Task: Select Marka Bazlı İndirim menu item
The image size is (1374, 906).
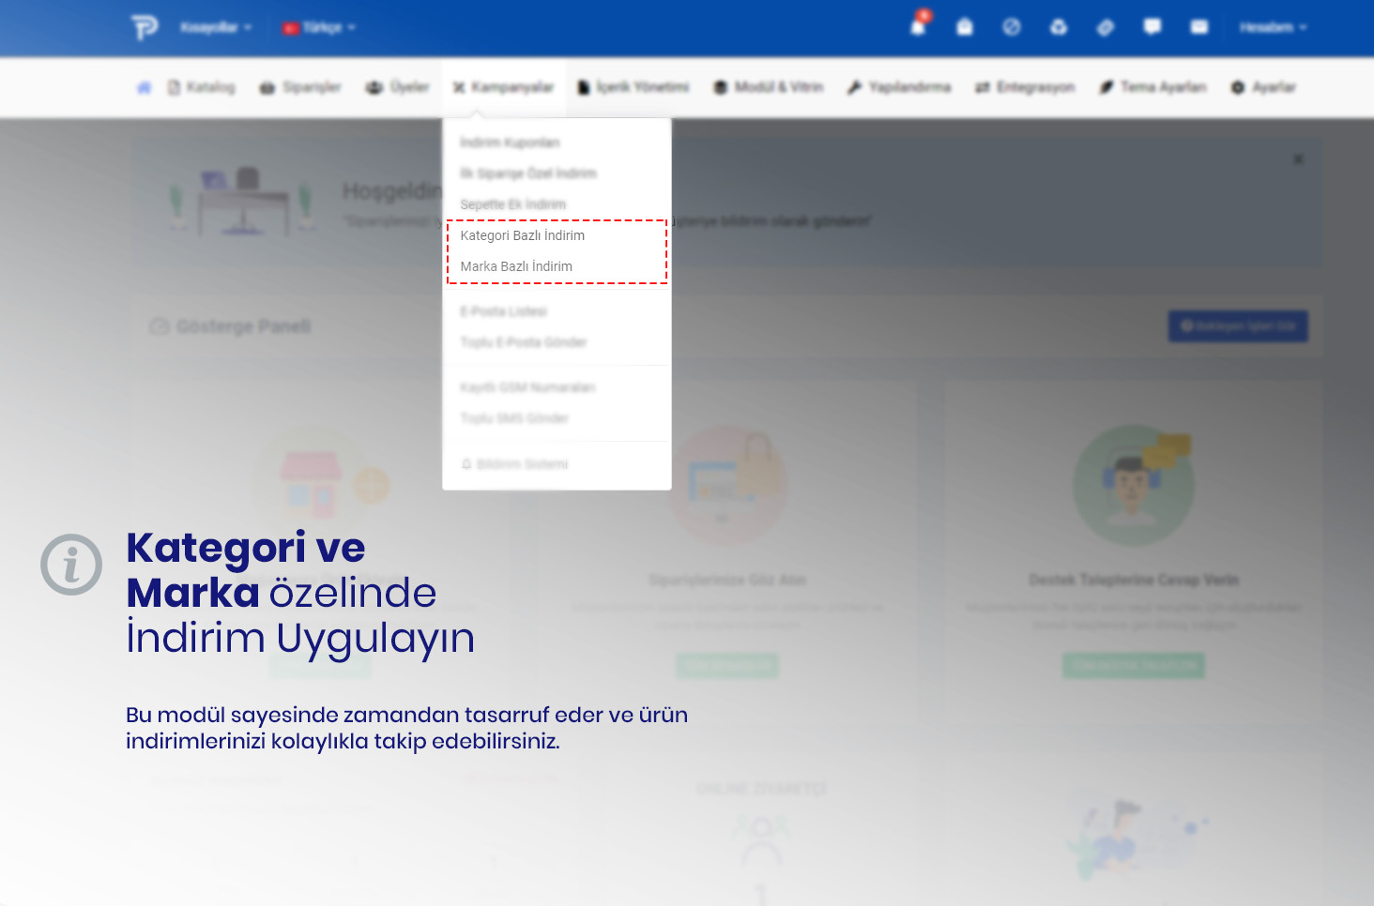Action: click(x=516, y=266)
